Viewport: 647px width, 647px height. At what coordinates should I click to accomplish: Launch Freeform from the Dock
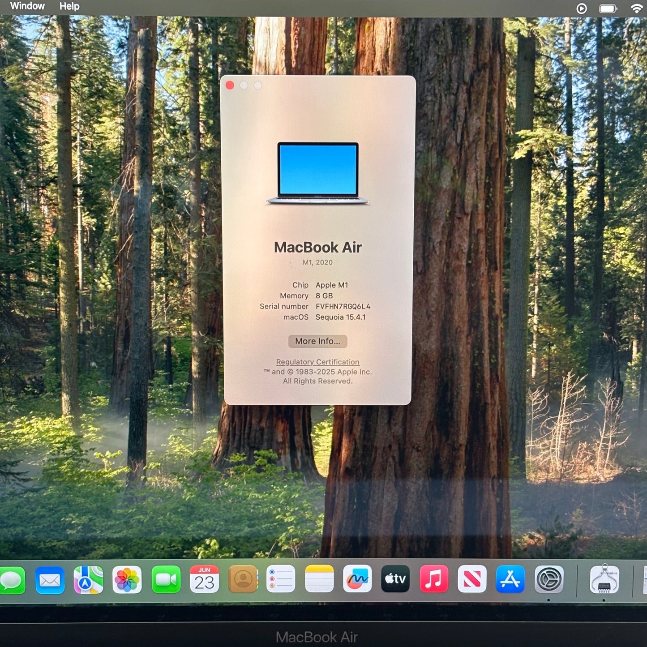tap(357, 579)
